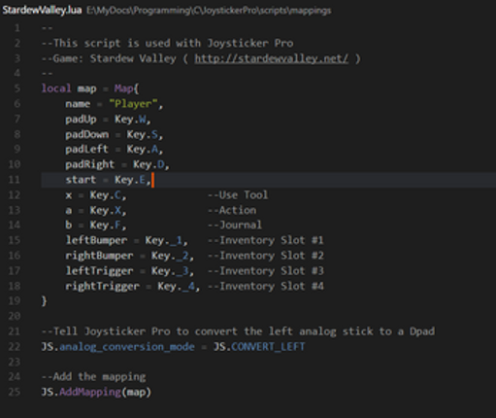Click the '--Add the mapping' comment
Viewport: 496px width, 418px height.
[93, 377]
